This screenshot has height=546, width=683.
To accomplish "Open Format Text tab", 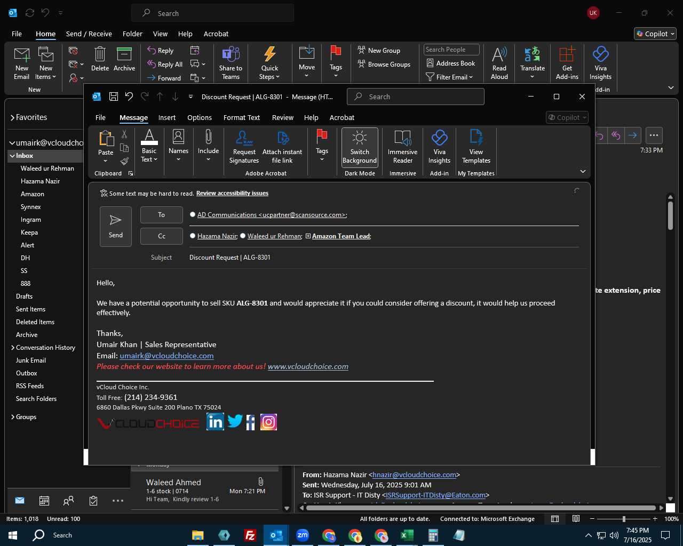I will pos(242,117).
